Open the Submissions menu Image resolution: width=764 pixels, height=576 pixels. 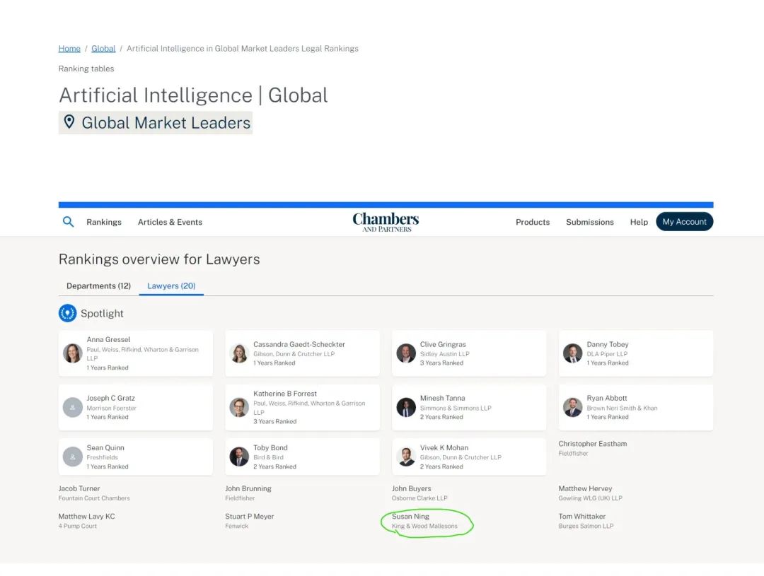pos(589,222)
